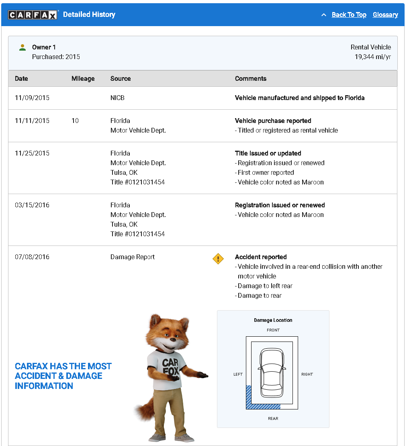The height and width of the screenshot is (446, 407).
Task: Click the Owner 1 person icon
Action: click(22, 47)
